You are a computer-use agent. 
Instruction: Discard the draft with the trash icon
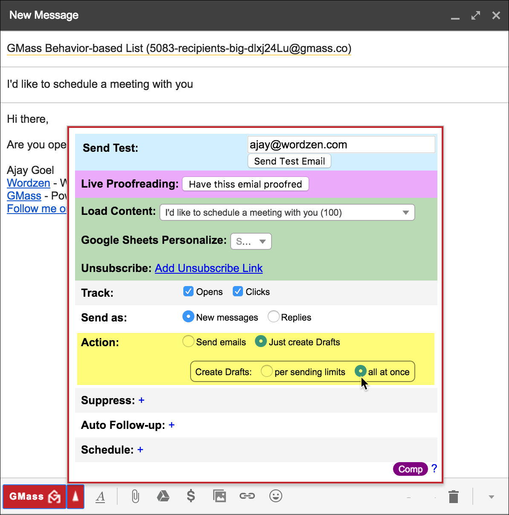[453, 496]
